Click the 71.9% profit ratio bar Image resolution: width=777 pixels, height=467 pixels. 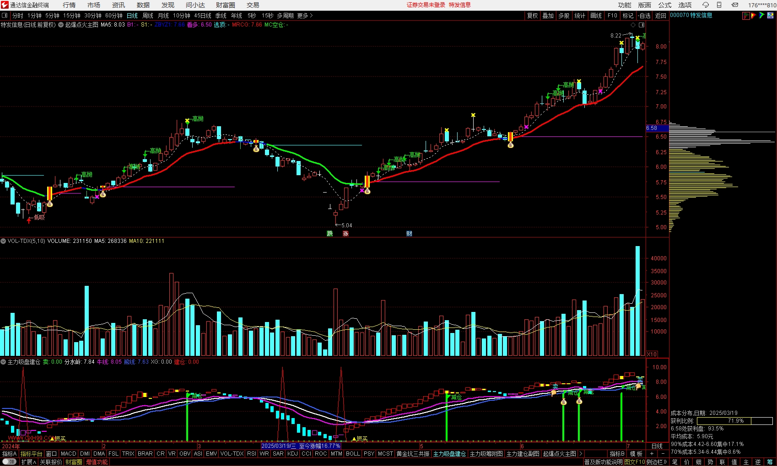pos(735,421)
